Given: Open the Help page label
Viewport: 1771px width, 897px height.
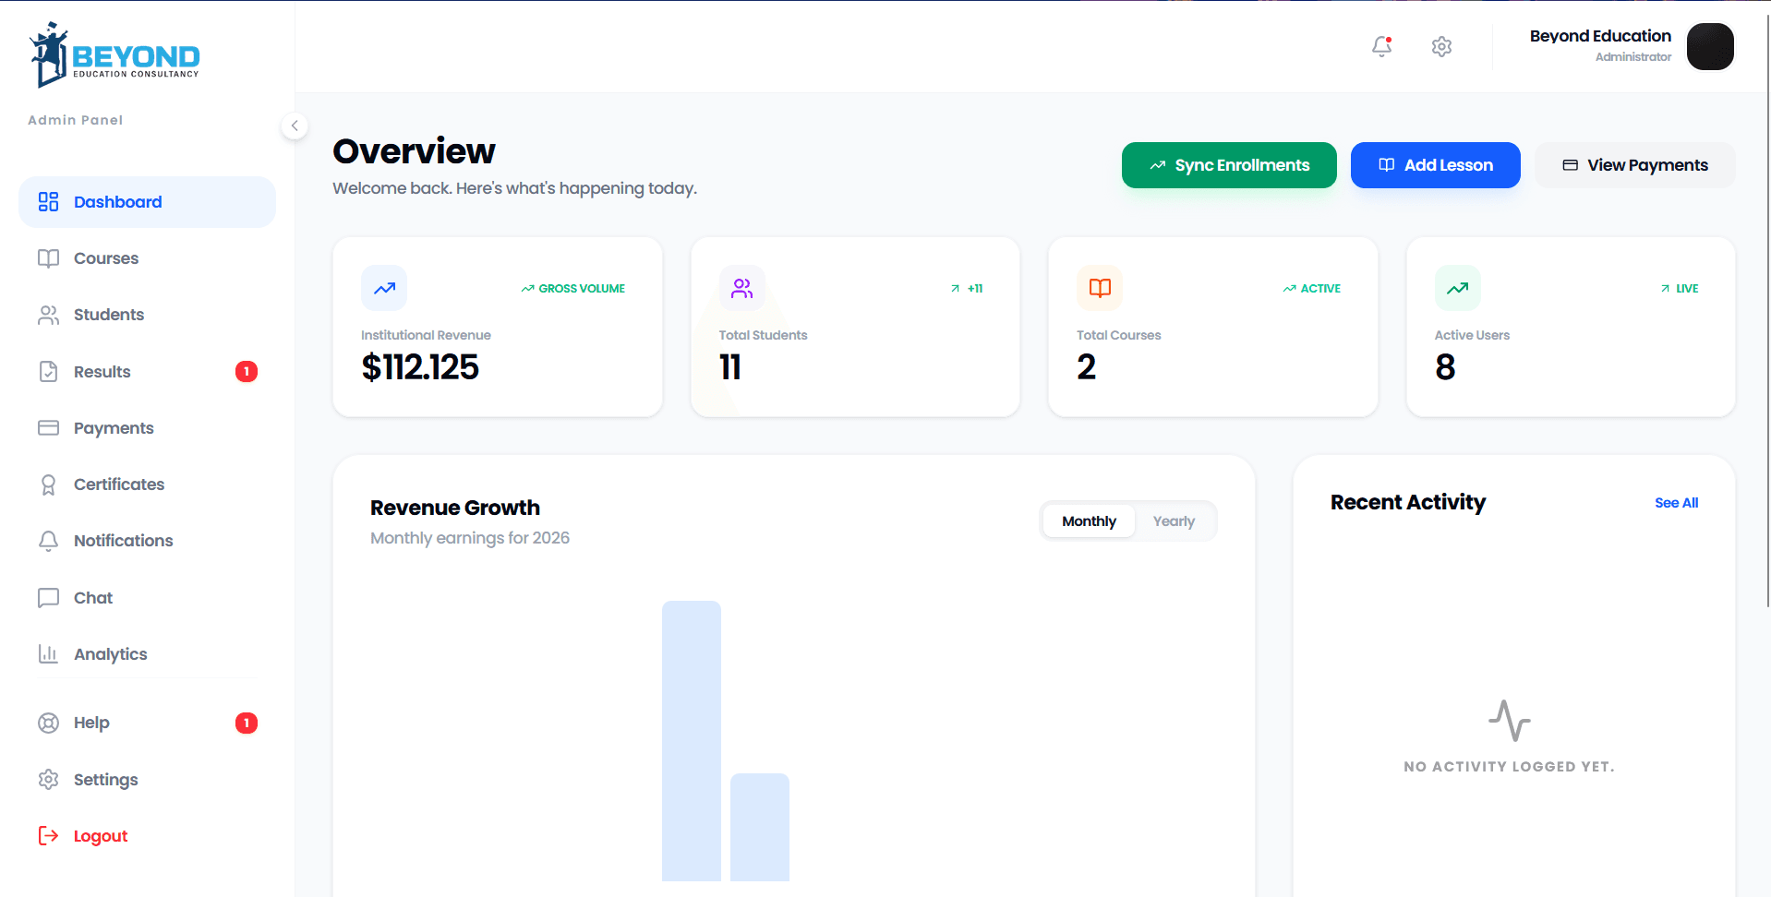Looking at the screenshot, I should (x=91, y=723).
